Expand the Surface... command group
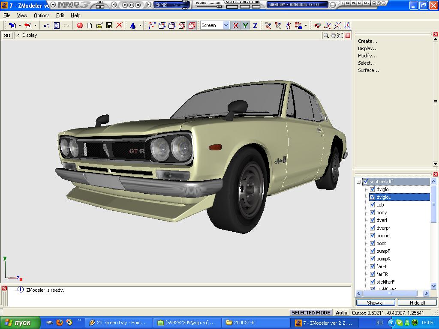Viewport: 439px width, 329px height. click(x=368, y=70)
